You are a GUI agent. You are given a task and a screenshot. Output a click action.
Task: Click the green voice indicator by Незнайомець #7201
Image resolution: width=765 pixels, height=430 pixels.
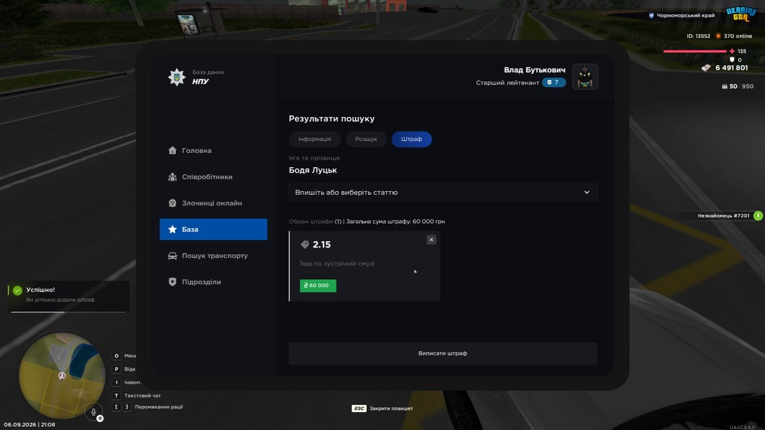(758, 216)
